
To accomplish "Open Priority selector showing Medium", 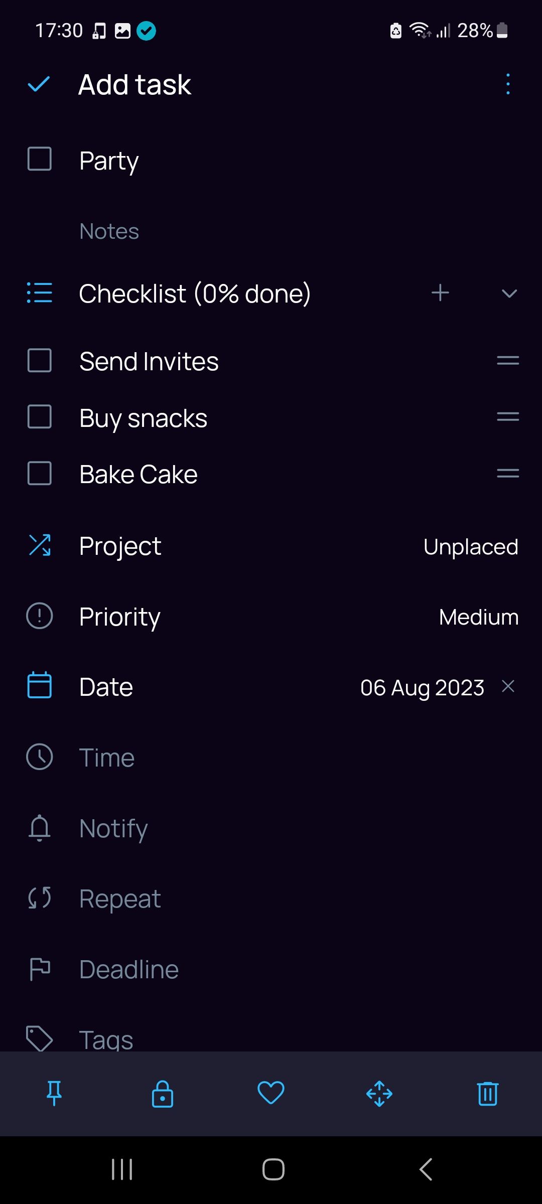I will [x=478, y=617].
